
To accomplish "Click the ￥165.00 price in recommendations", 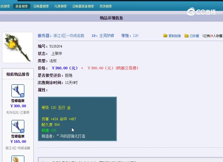I will (18, 141).
